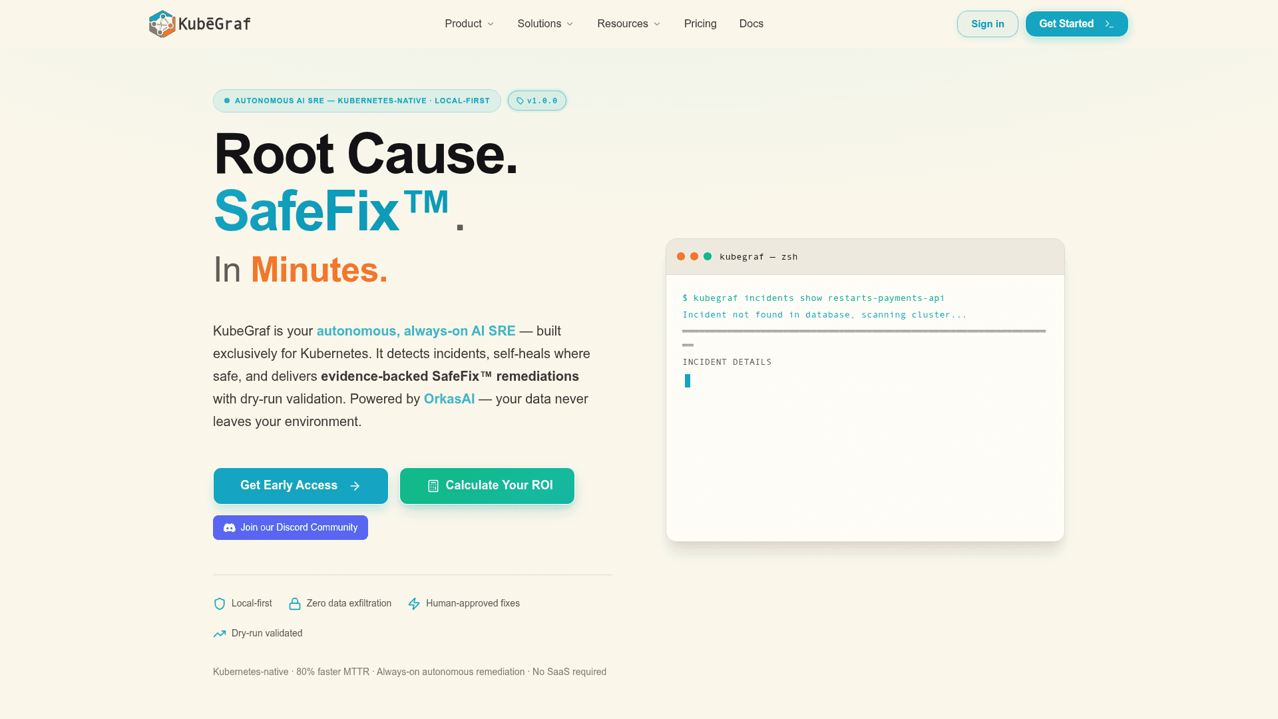Open the Solutions dropdown chevron

tap(570, 24)
